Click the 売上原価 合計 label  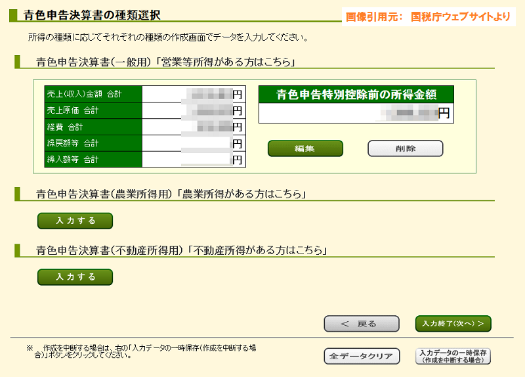(93, 110)
